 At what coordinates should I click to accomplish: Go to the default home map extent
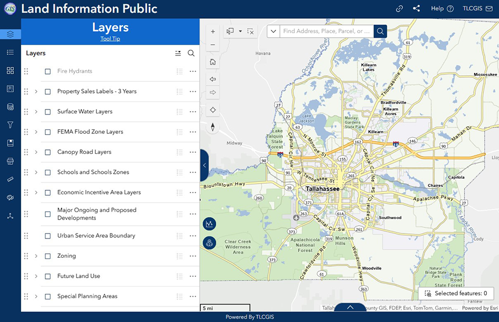point(213,62)
